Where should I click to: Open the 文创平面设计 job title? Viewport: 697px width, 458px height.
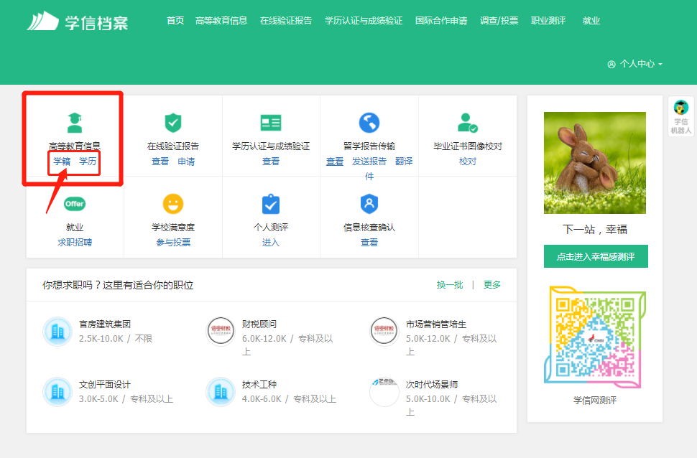point(105,385)
